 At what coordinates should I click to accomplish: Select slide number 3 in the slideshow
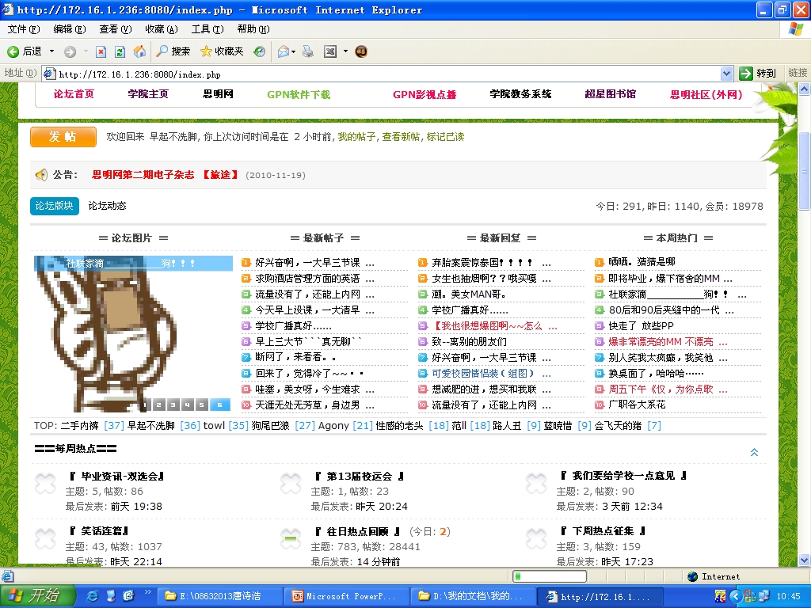(173, 405)
